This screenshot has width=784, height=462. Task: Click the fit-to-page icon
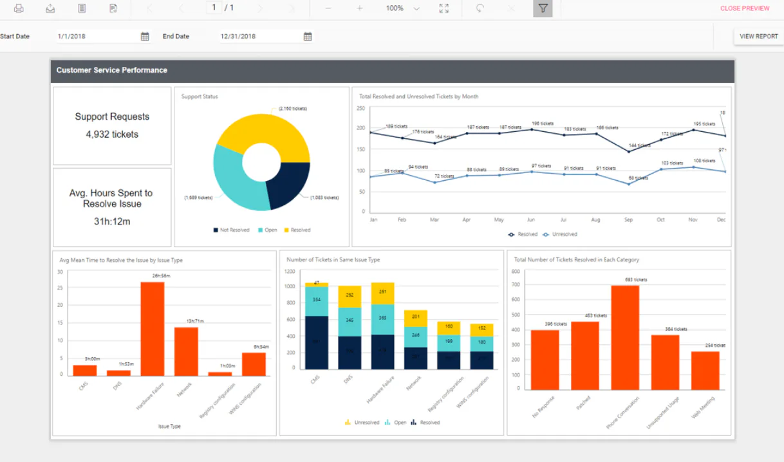pos(444,8)
